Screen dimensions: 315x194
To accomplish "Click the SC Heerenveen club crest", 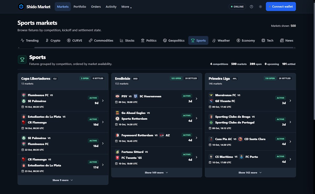I will point(135,96).
